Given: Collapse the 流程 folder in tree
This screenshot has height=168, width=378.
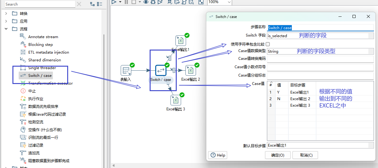Looking at the screenshot, I should pyautogui.click(x=6, y=29).
